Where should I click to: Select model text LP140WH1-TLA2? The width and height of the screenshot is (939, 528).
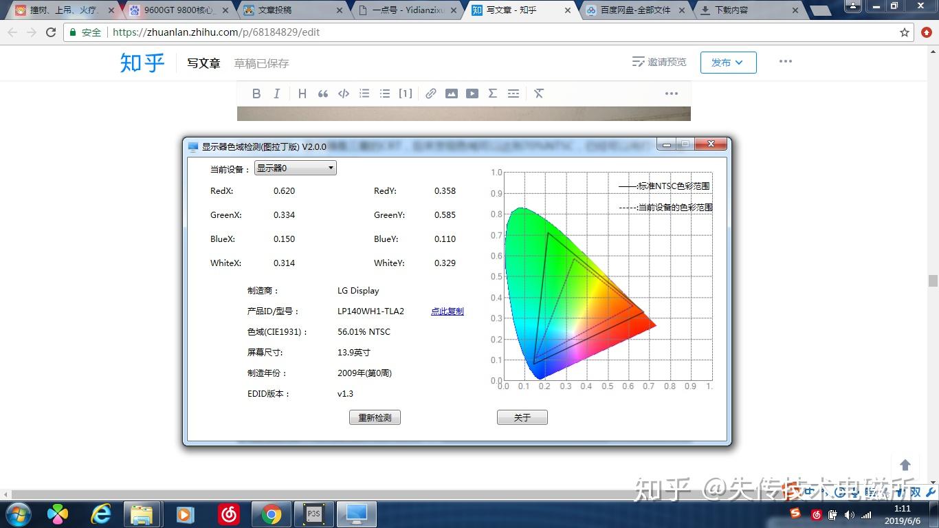coord(371,311)
